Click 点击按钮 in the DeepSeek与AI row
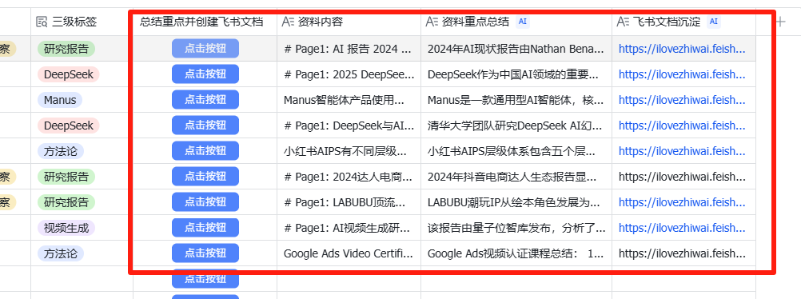The width and height of the screenshot is (801, 299). pos(205,126)
